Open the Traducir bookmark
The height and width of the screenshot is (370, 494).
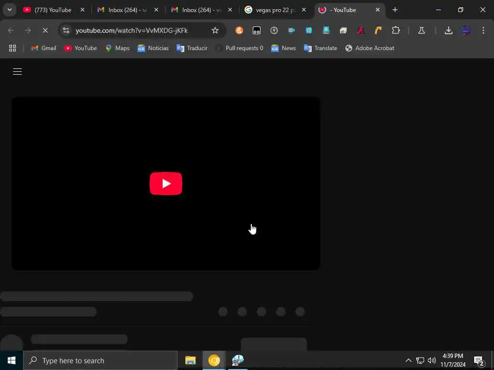pos(192,48)
